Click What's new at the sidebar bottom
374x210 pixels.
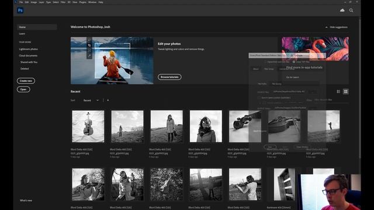26,201
